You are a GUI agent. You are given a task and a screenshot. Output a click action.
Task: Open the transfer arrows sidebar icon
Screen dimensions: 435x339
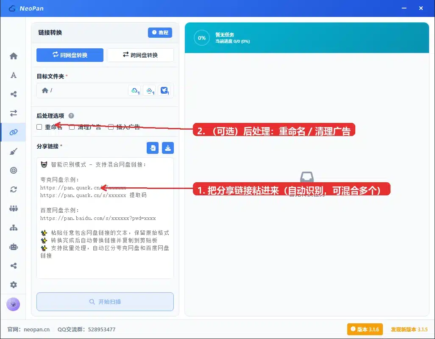13,113
